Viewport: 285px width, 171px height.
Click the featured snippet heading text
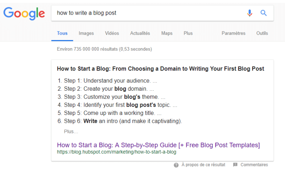tap(161, 69)
